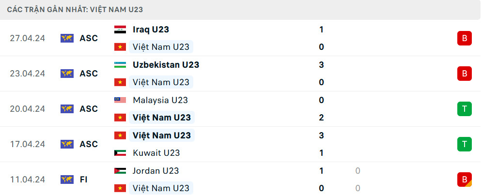The image size is (482, 195).
Task: Open the Jordan U23 team link
Action: tap(155, 171)
